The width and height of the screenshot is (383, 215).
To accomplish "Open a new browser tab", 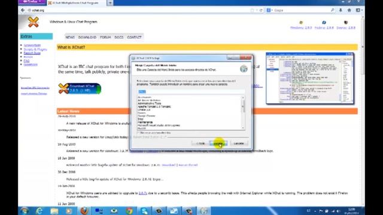I will tap(110, 3).
